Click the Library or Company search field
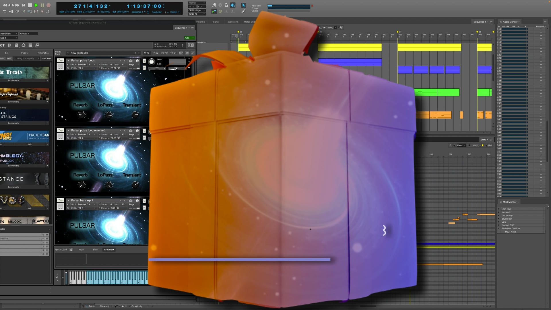Viewport: 551px width, 310px height. [25, 58]
